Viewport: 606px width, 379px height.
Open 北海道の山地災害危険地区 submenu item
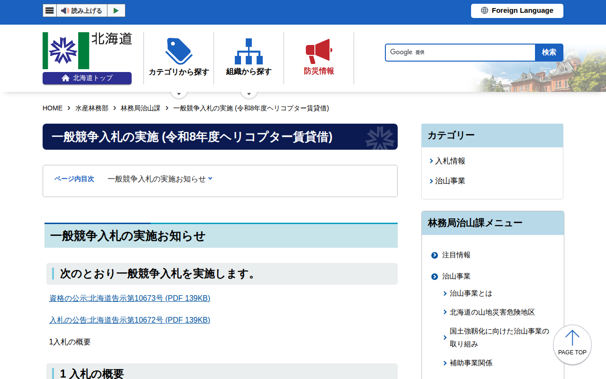tap(492, 312)
